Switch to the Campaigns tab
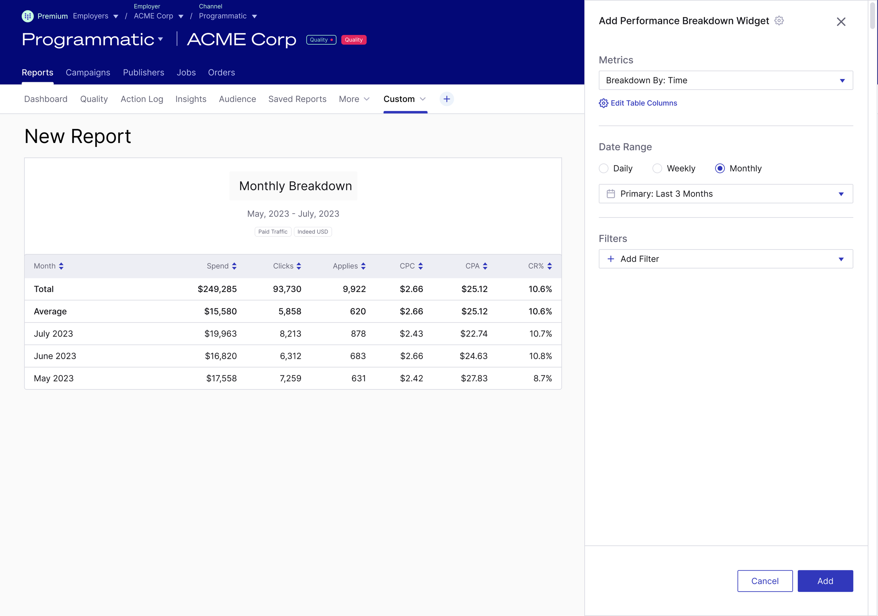This screenshot has height=616, width=878. [x=88, y=72]
